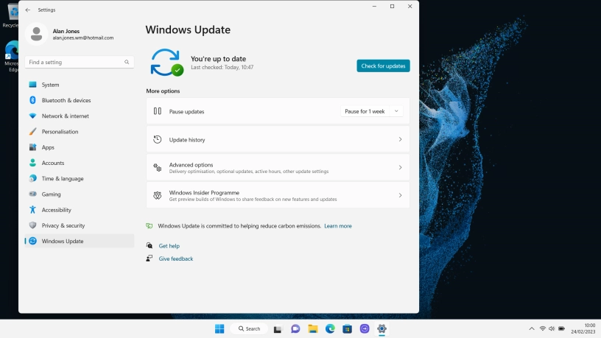This screenshot has height=338, width=601.
Task: Click the Settings back arrow
Action: coord(28,10)
